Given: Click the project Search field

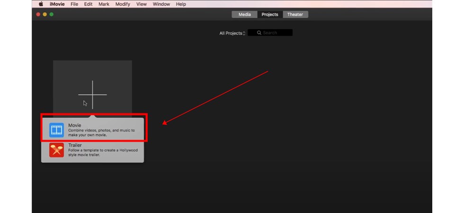Looking at the screenshot, I should pos(270,33).
